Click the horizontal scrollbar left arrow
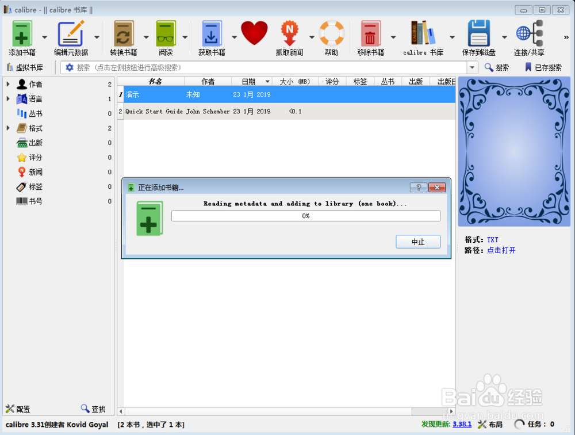575x435 pixels. click(121, 411)
